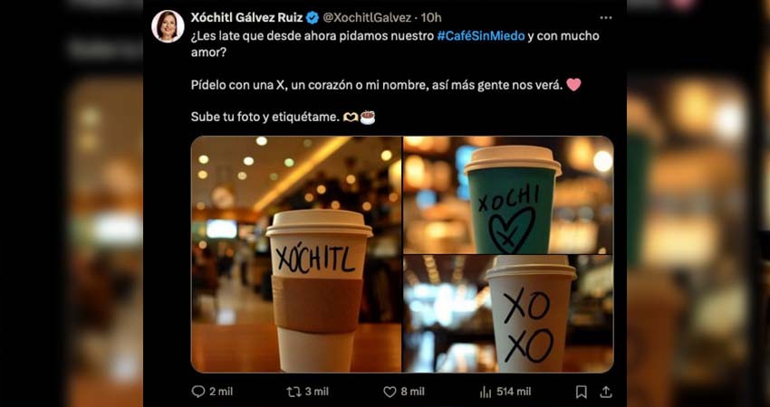The width and height of the screenshot is (770, 407).
Task: Open the @XochitlGalvez handle link
Action: [x=366, y=18]
